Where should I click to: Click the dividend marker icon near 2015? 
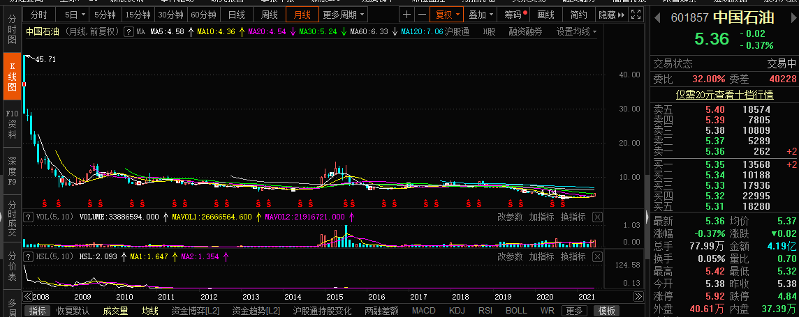click(344, 203)
